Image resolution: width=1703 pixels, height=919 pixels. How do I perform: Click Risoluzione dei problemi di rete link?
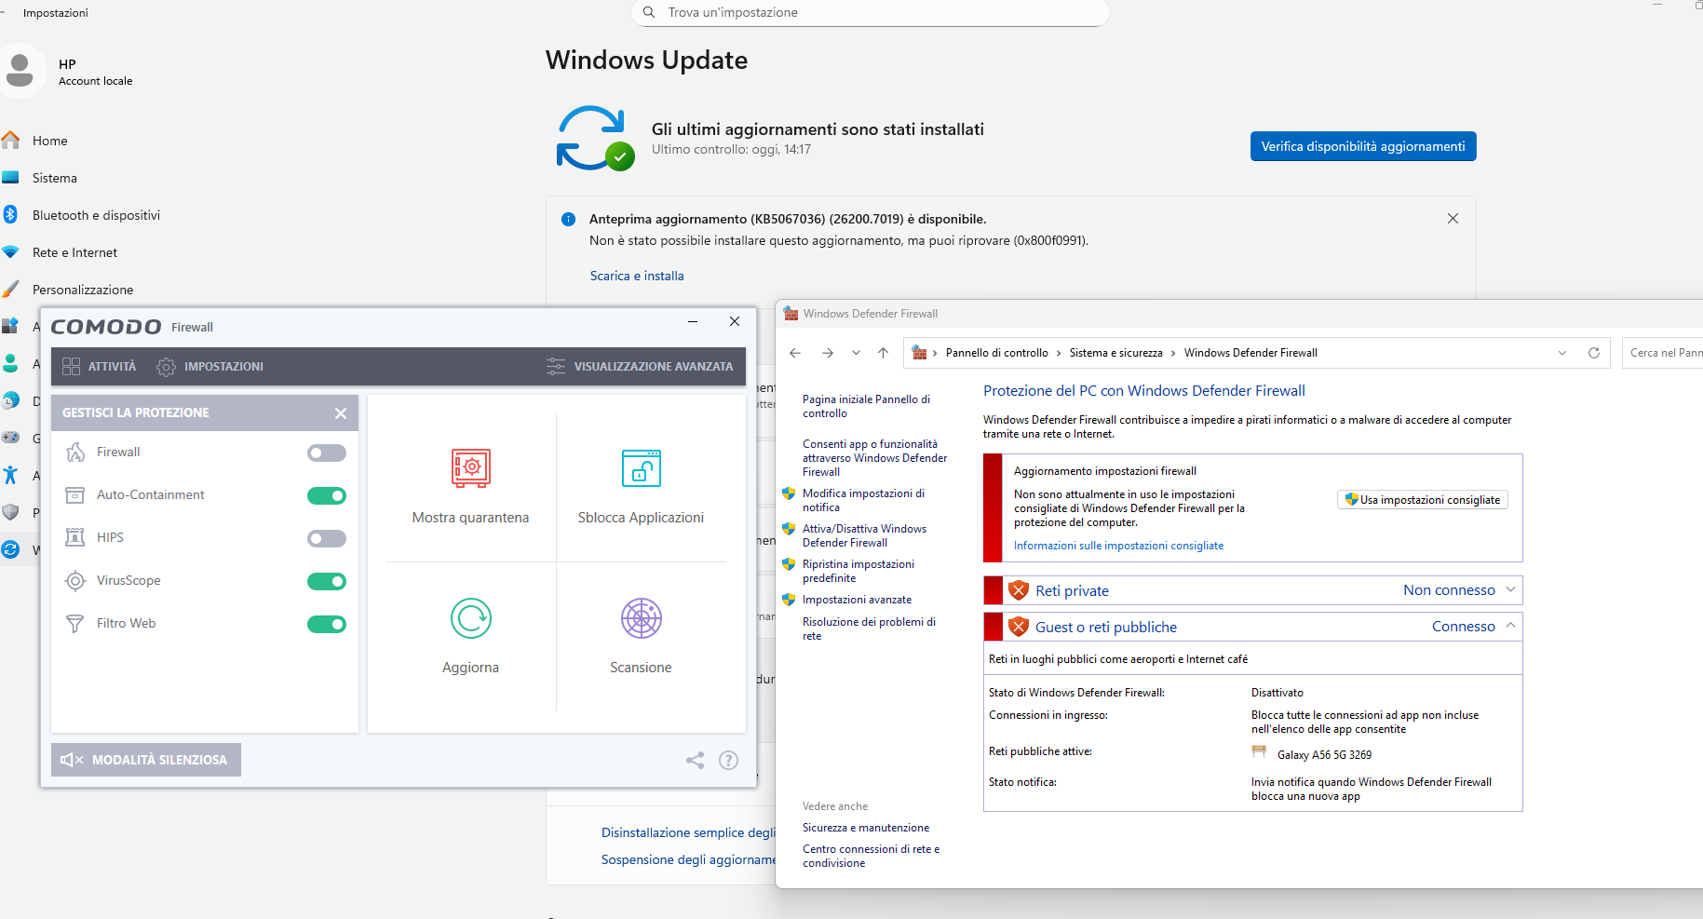[869, 628]
